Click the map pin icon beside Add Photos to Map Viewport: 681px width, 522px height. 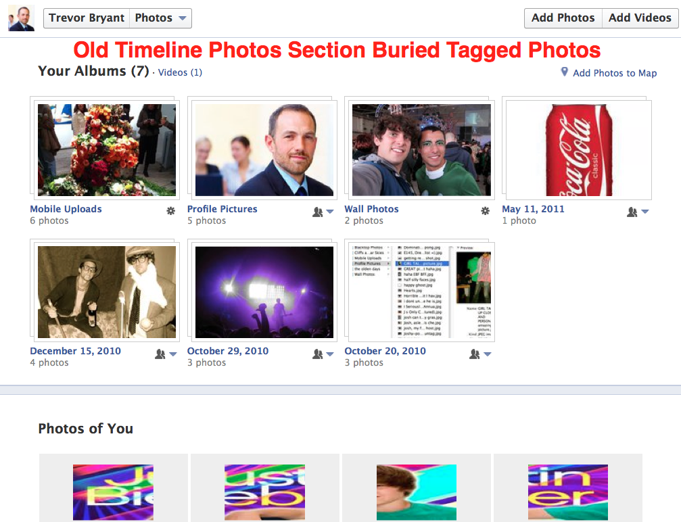[x=565, y=72]
